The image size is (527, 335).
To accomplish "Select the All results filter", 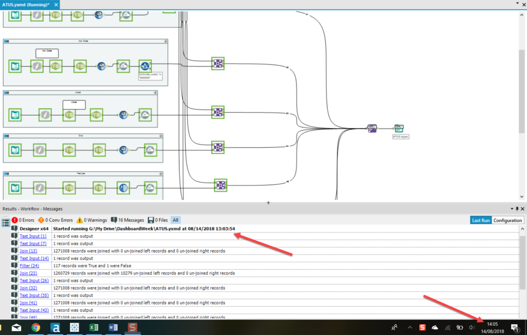I will point(175,220).
